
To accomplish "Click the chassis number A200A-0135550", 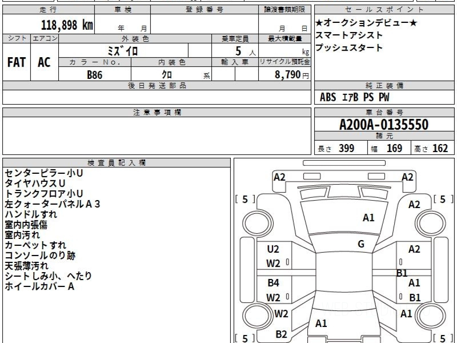I will (384, 124).
